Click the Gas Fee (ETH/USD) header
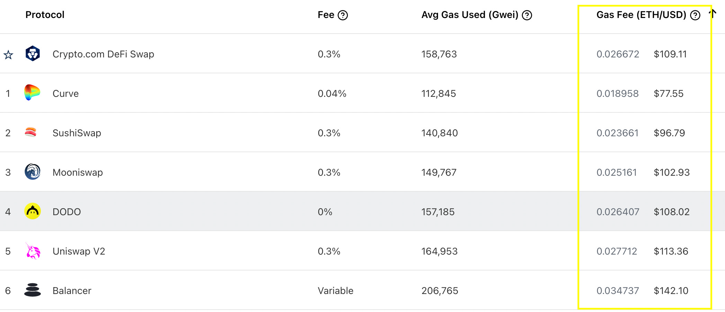This screenshot has height=312, width=725. [x=641, y=15]
